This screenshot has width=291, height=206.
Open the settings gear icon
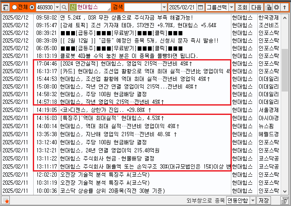point(277,7)
